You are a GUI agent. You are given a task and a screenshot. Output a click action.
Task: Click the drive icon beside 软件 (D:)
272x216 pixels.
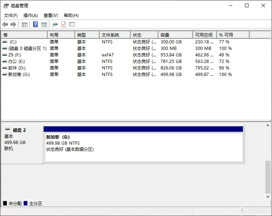[x=5, y=68]
